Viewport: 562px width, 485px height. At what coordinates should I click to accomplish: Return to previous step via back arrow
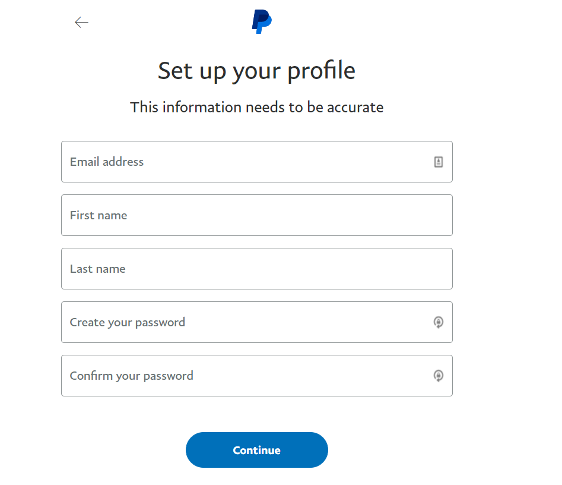[x=81, y=22]
